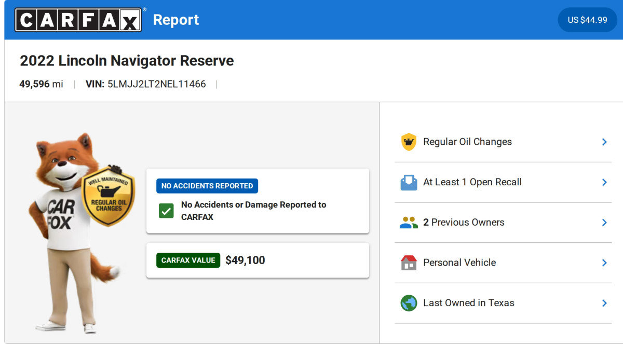Click the Car Fox mascot image
The width and height of the screenshot is (623, 344).
tap(62, 233)
